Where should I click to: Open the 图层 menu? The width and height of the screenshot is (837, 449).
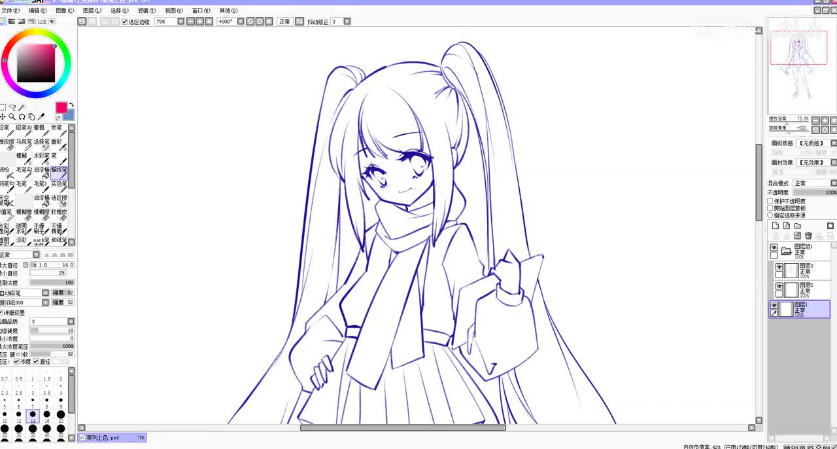(92, 10)
